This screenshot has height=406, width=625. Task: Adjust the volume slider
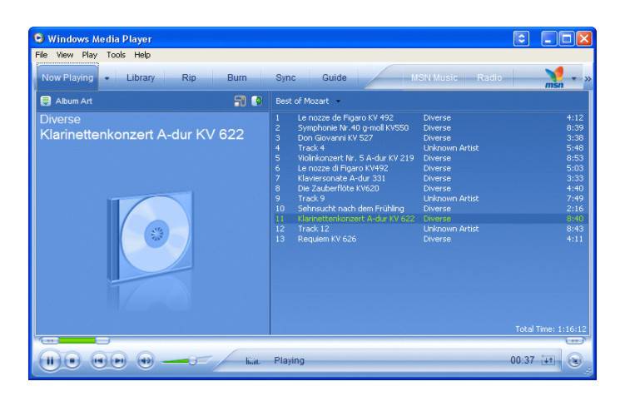click(192, 360)
